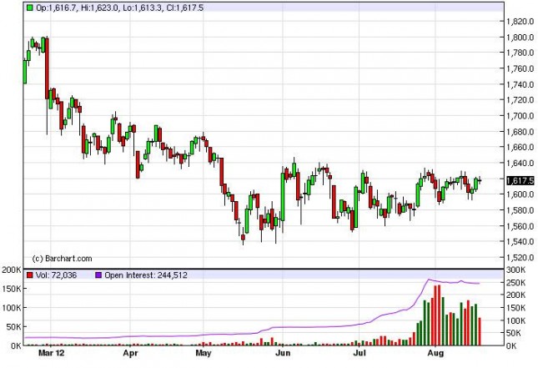Click the 1,600.0 price axis label
Viewport: 538px width, 368px height.
tap(520, 194)
